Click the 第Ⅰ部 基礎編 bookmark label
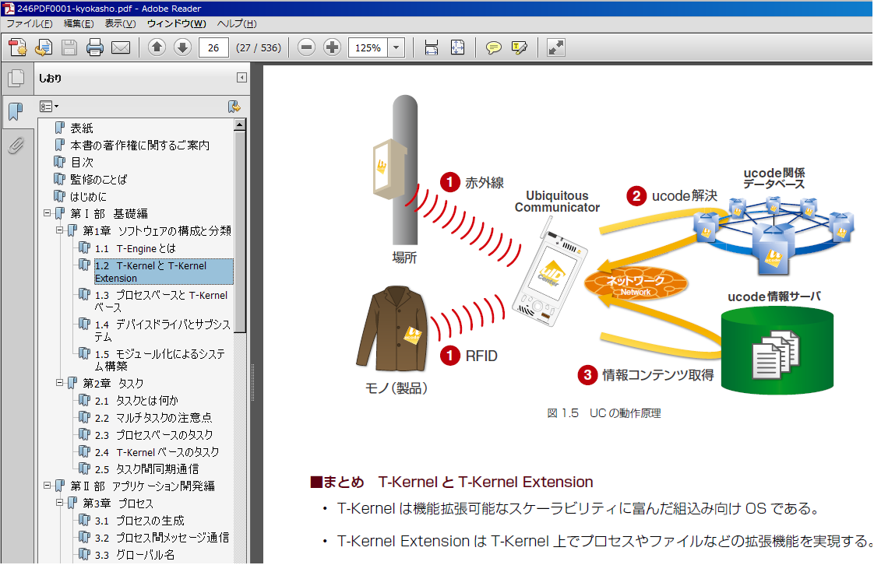 pos(109,214)
